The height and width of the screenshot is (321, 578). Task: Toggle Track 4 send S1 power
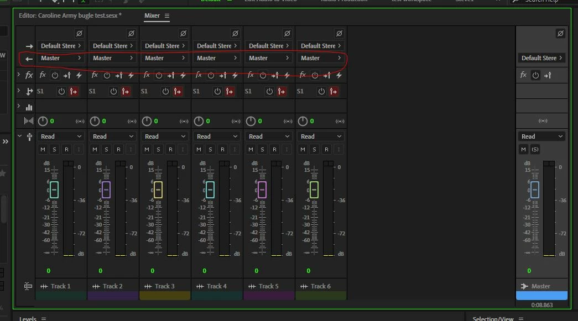point(217,91)
